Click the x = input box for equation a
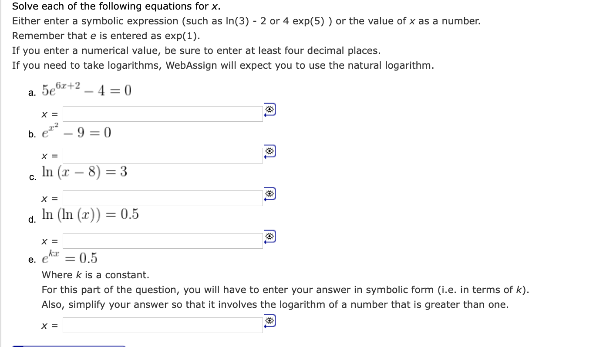This screenshot has width=593, height=347. [163, 113]
